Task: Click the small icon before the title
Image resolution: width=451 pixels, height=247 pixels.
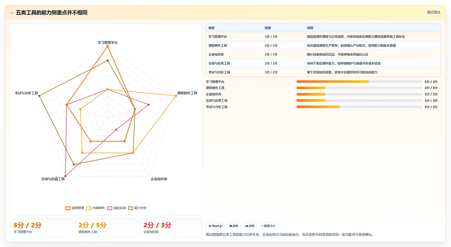Action: tap(12, 13)
